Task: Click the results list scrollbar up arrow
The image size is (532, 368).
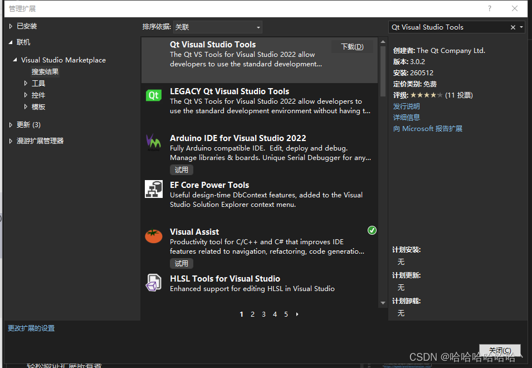Action: [x=383, y=42]
